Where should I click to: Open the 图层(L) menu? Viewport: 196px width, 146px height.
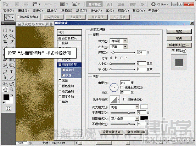coord(52,11)
